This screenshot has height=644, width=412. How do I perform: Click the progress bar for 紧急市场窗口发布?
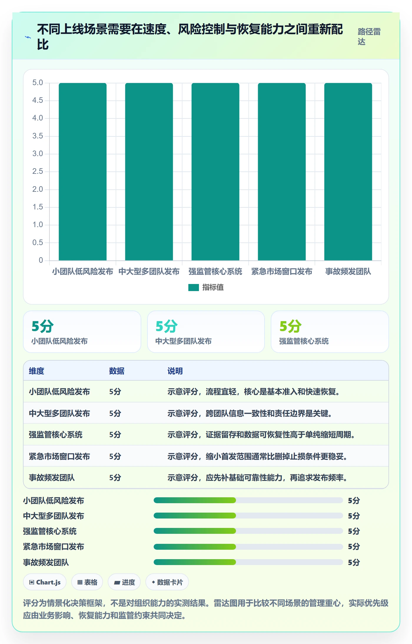pyautogui.click(x=248, y=547)
